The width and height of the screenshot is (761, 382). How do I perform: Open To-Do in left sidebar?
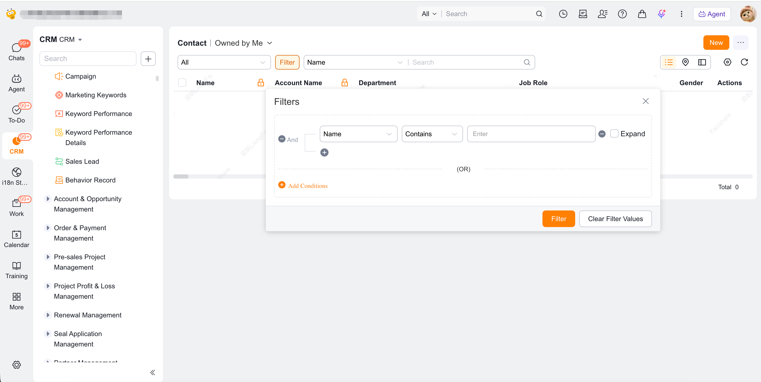coord(17,113)
